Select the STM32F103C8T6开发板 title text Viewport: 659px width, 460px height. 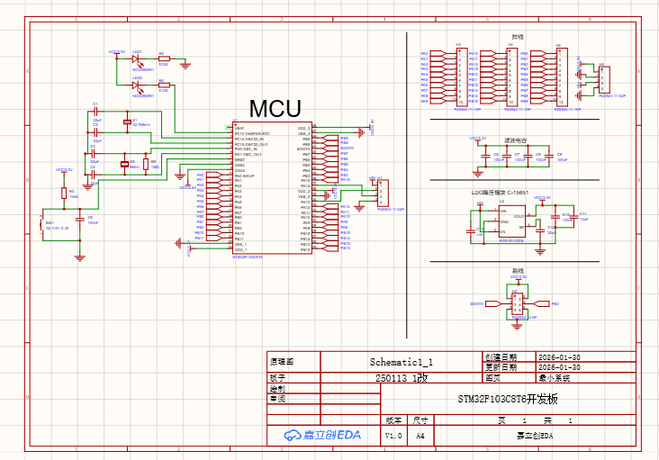pos(509,399)
